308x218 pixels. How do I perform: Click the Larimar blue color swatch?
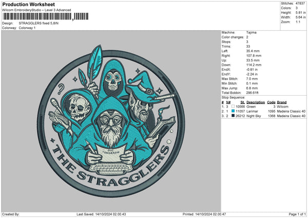click(x=233, y=111)
